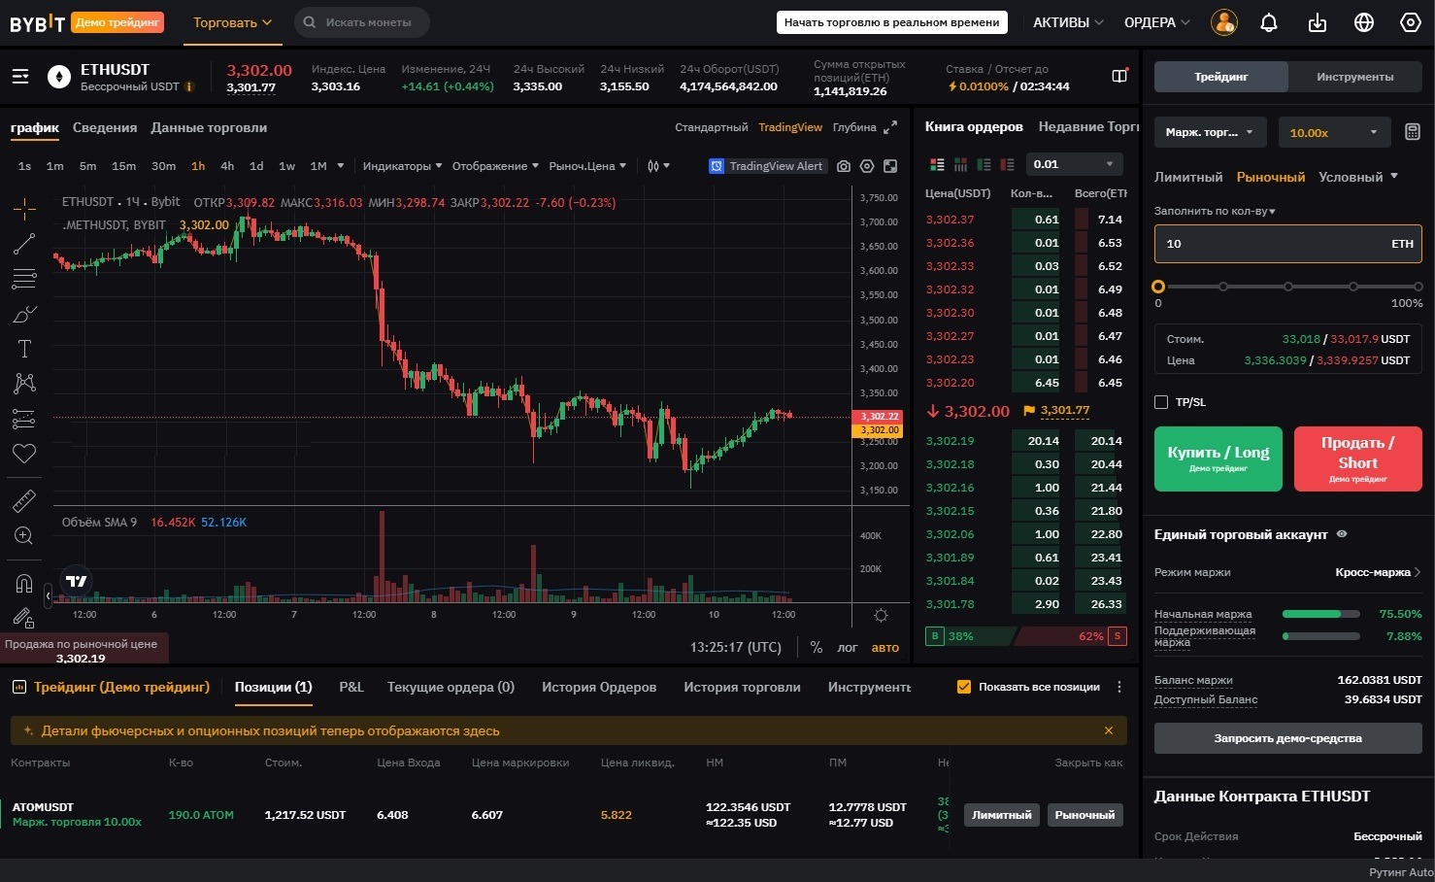The width and height of the screenshot is (1435, 882).
Task: Show both sides order book view
Action: tap(937, 164)
